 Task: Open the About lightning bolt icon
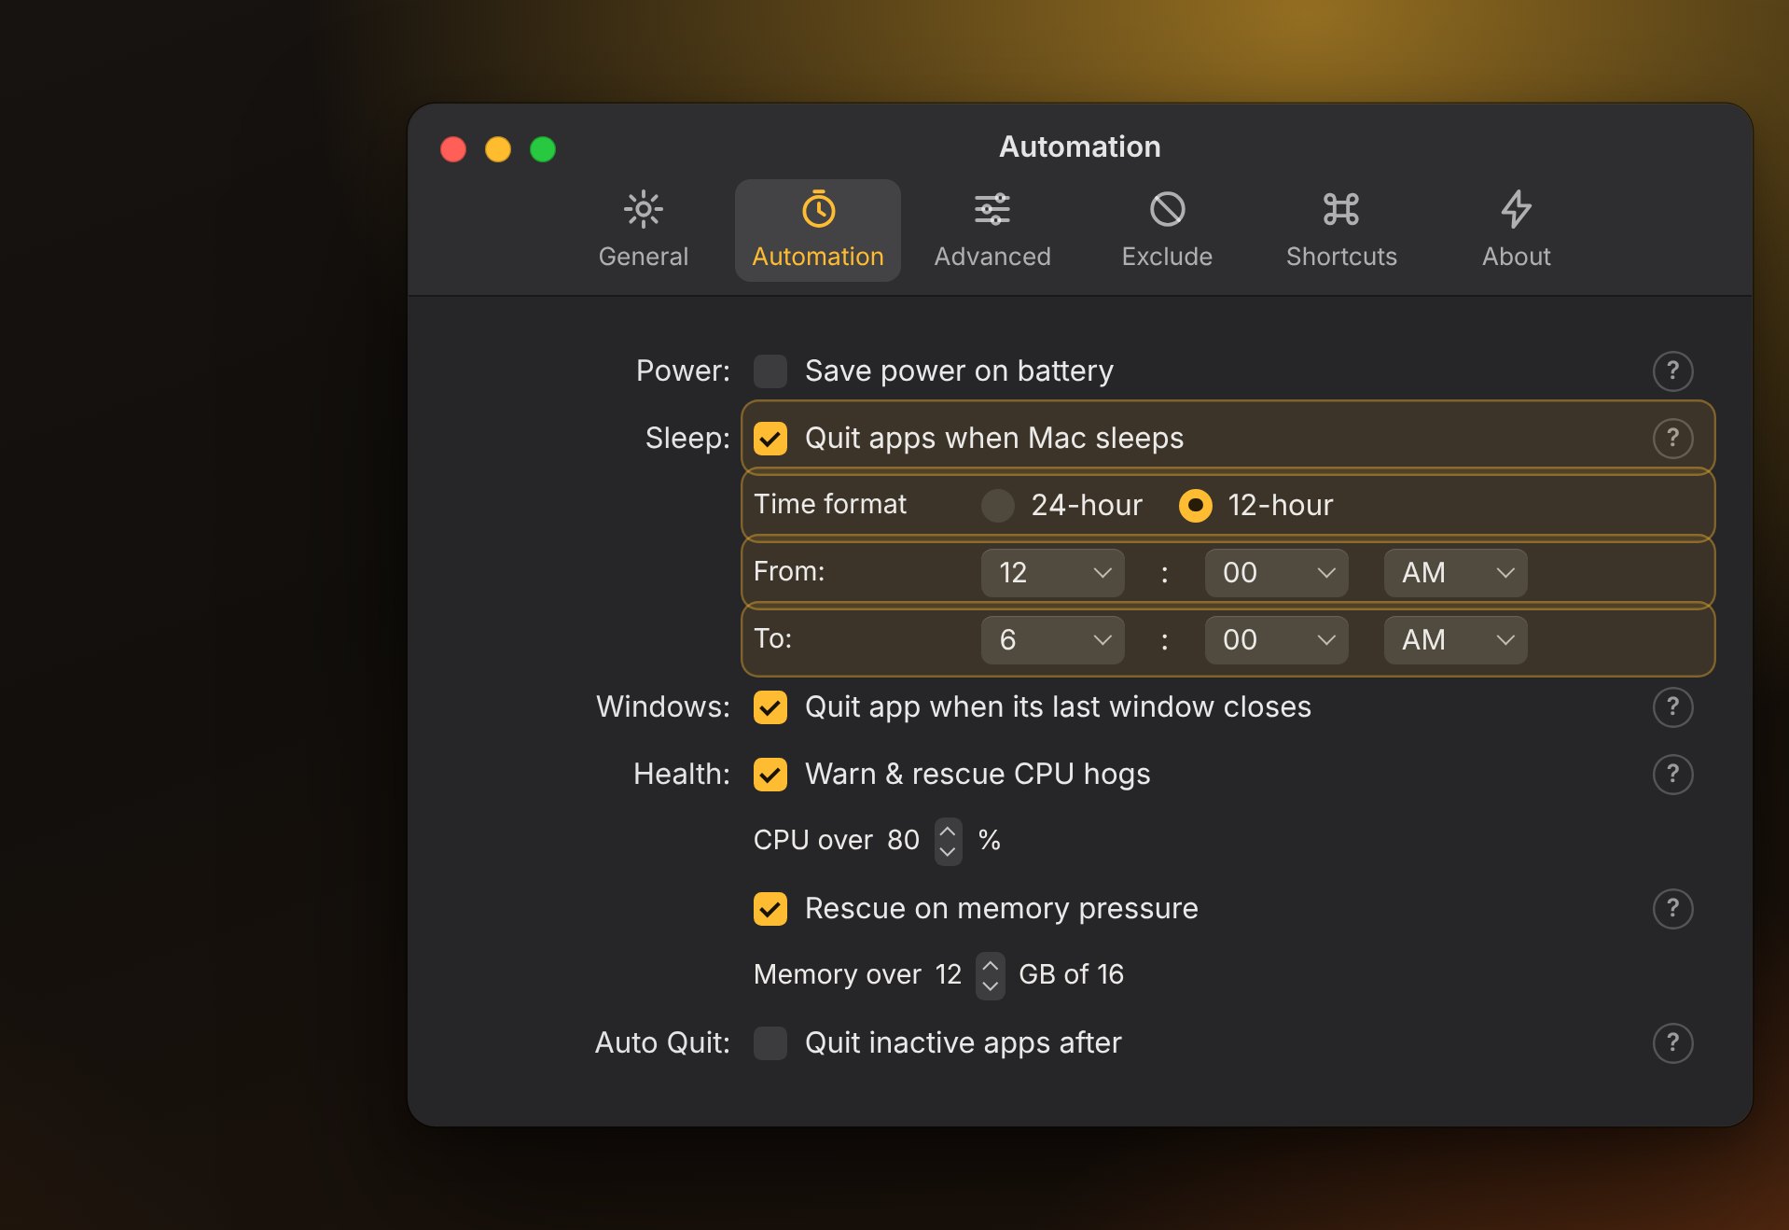(x=1516, y=209)
